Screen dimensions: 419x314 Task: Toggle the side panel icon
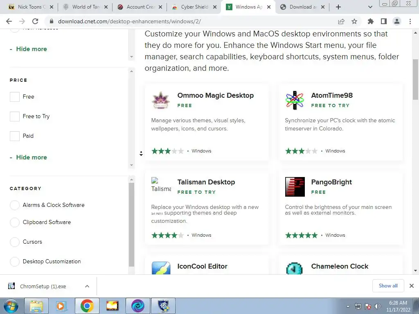(x=384, y=21)
